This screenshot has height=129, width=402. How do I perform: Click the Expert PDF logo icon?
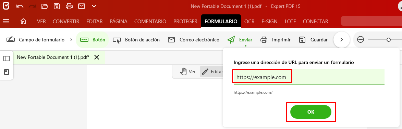(5, 6)
